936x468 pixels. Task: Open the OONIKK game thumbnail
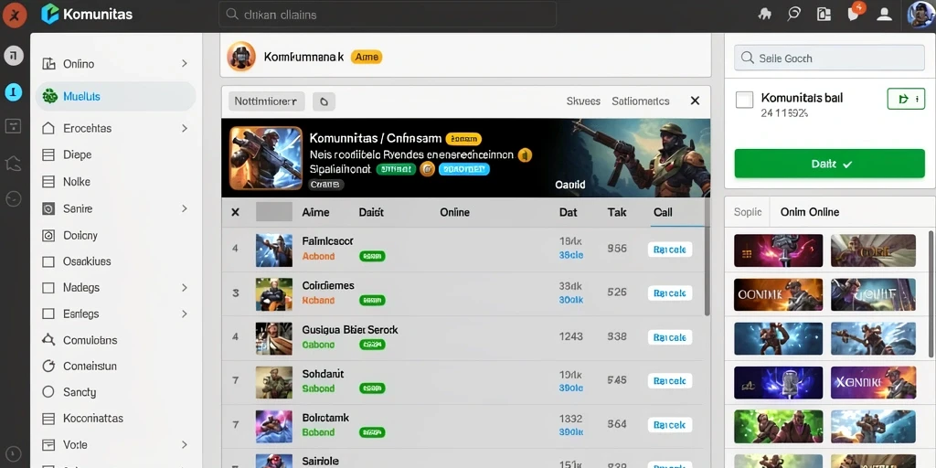[x=779, y=294]
